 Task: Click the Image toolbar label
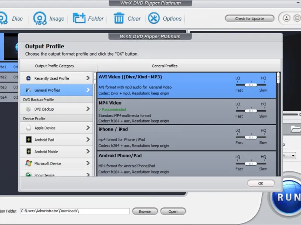tap(57, 18)
